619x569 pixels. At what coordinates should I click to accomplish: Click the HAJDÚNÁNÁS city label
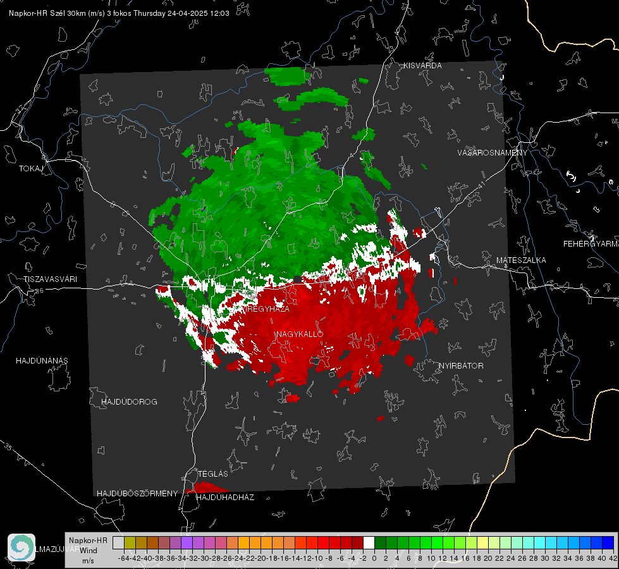pos(42,361)
